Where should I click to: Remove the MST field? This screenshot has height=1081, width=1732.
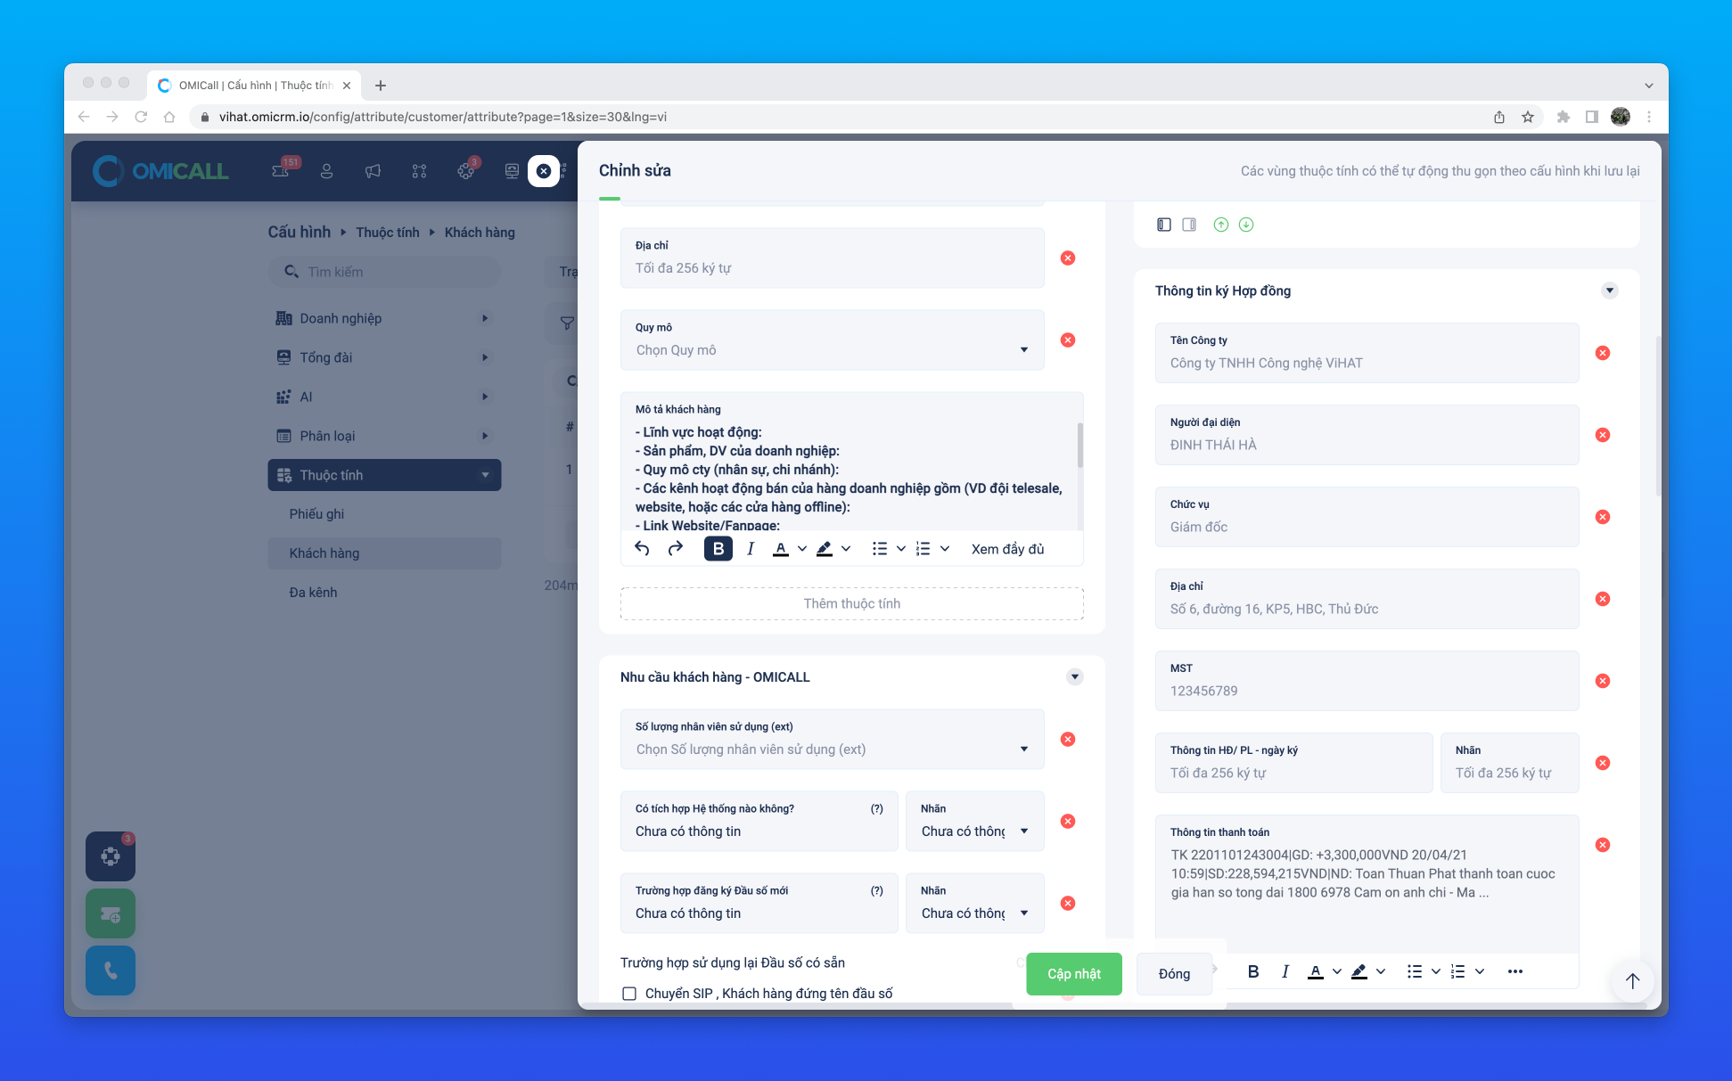1603,681
